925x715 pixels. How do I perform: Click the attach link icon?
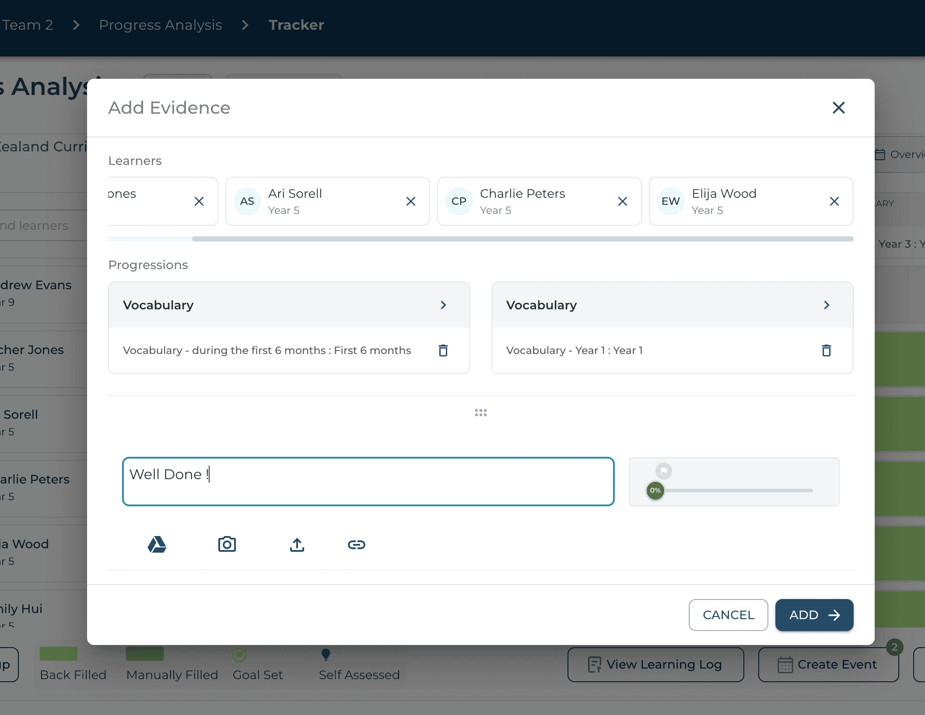(356, 544)
